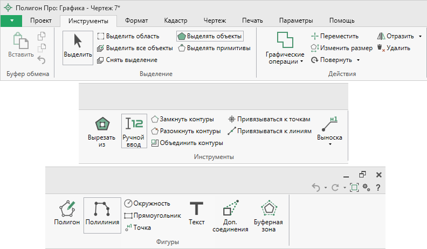Image resolution: width=427 pixels, height=249 pixels.
Task: Switch to the Формат tab
Action: coord(136,21)
